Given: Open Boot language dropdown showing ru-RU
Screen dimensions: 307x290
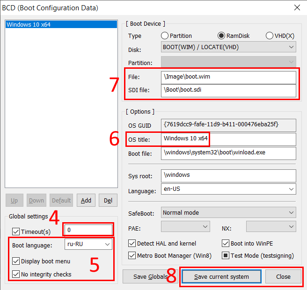Looking at the screenshot, I should (88, 244).
